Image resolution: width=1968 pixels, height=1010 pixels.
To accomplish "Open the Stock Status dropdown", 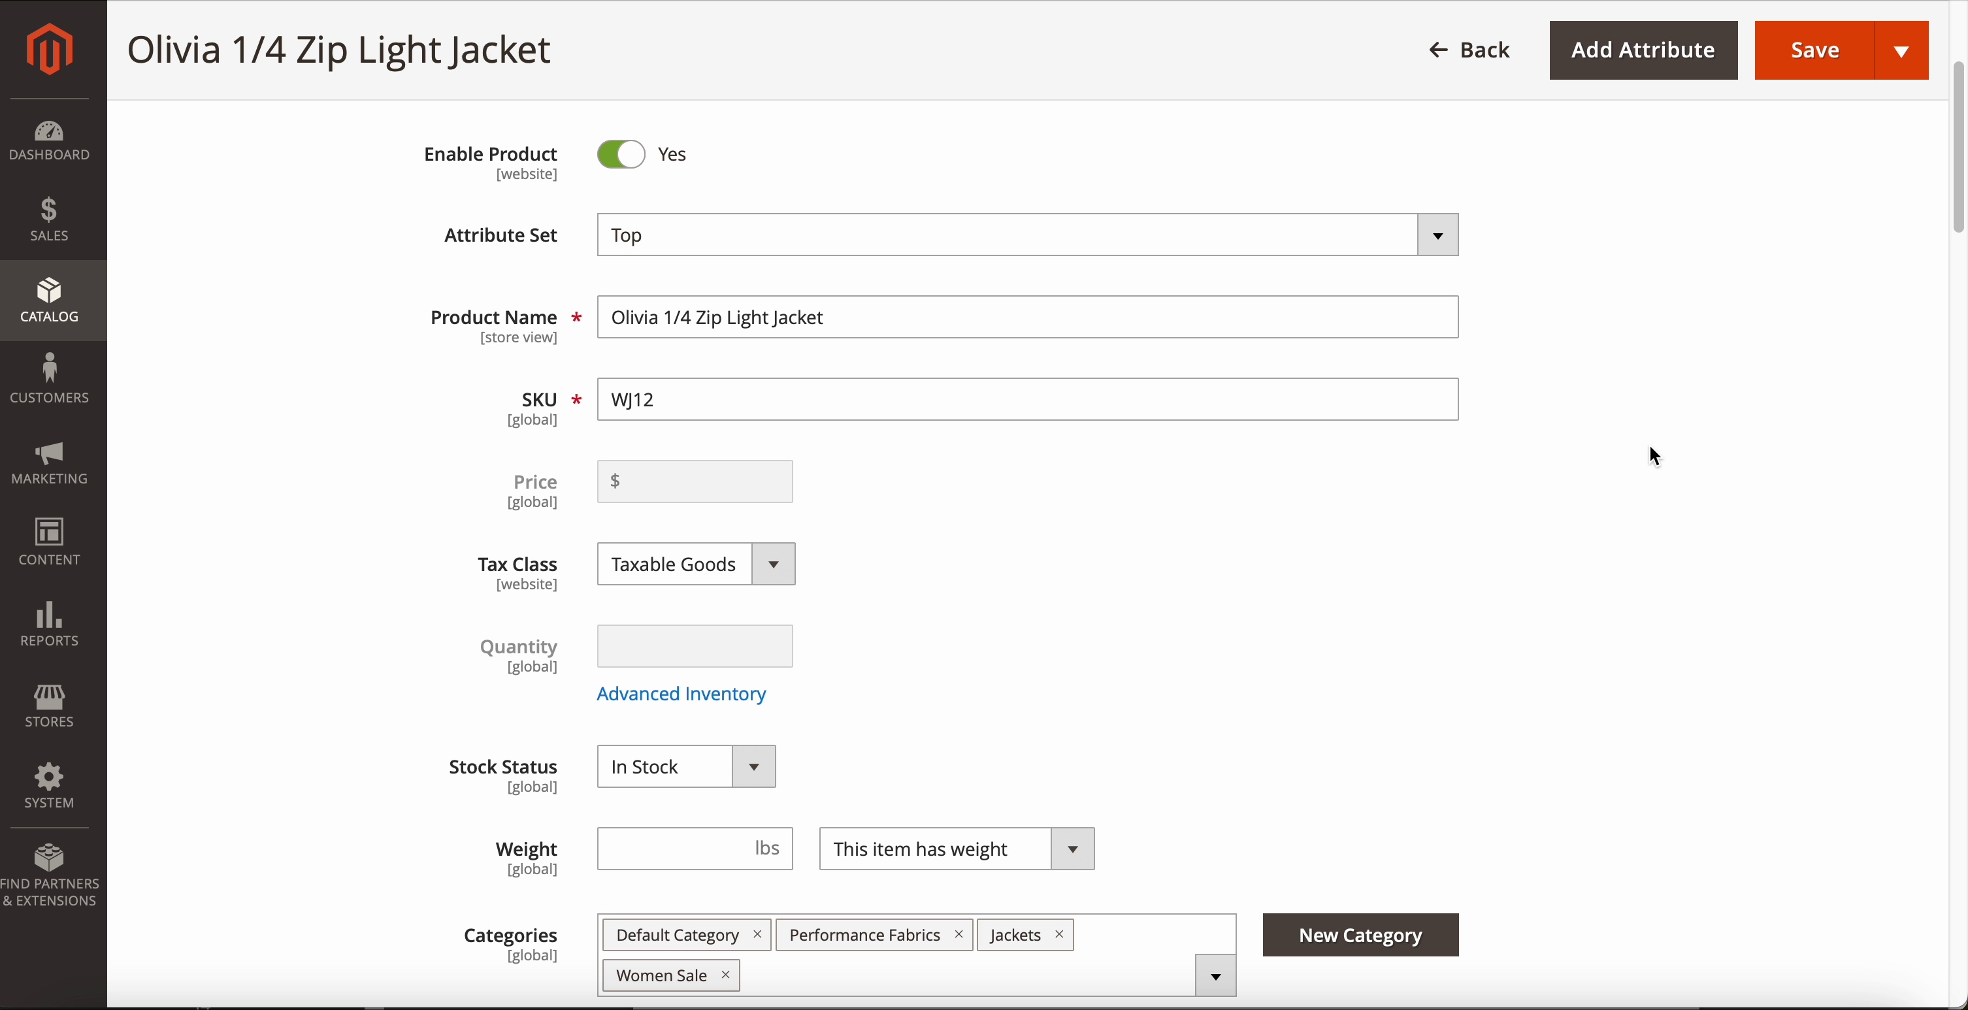I will click(x=753, y=767).
